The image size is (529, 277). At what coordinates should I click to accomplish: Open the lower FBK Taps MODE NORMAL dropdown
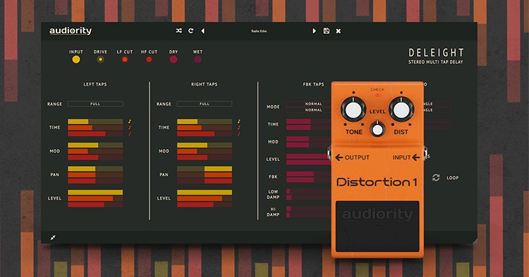(309, 110)
